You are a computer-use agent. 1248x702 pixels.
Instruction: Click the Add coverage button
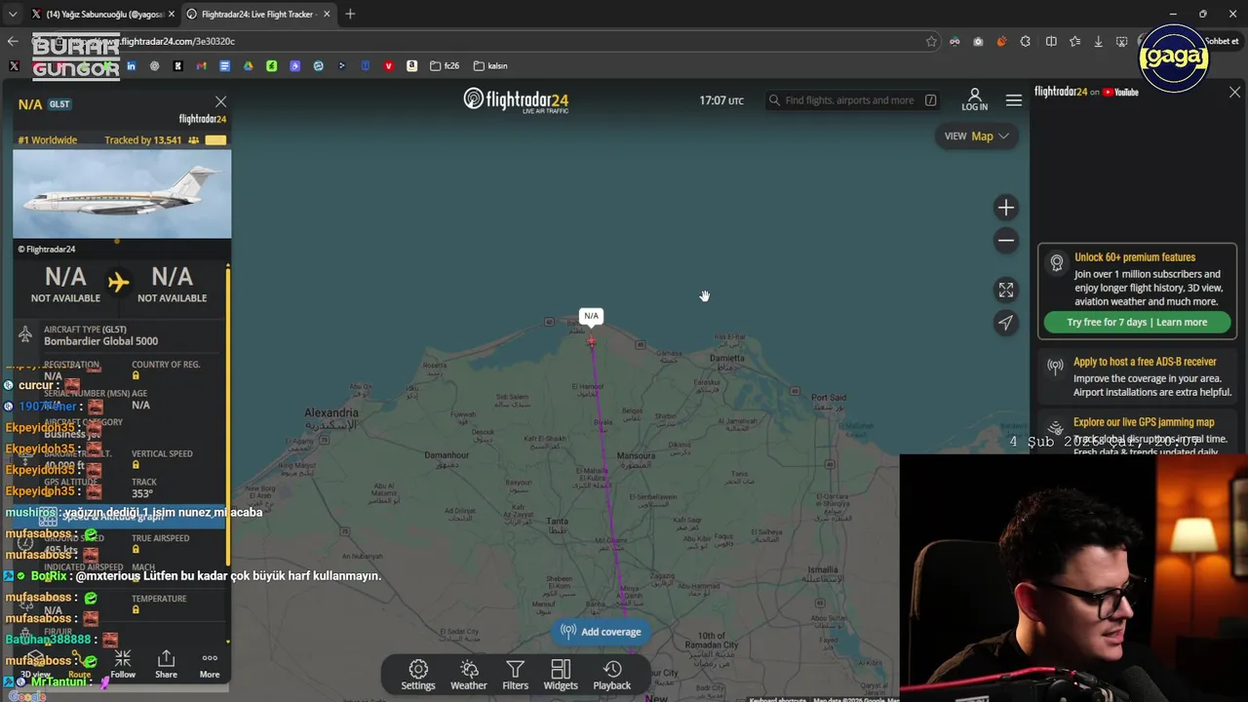coord(602,632)
